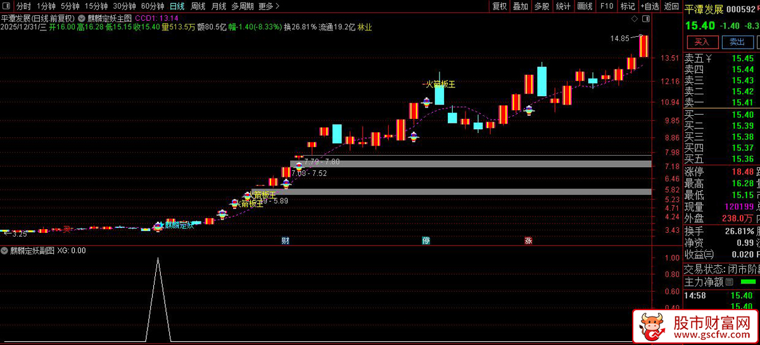Image resolution: width=760 pixels, height=345 pixels.
Task: Expand the 更多 more periods menu
Action: 269,6
